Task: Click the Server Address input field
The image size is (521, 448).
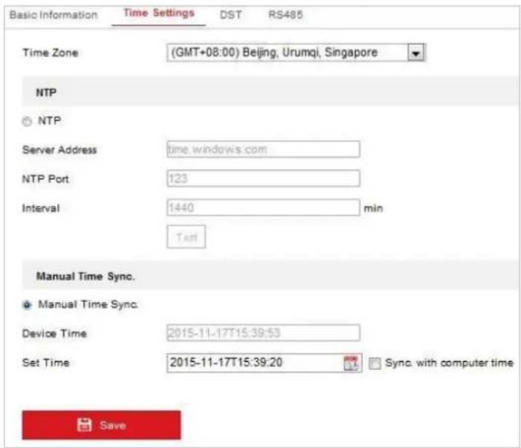Action: click(x=263, y=149)
